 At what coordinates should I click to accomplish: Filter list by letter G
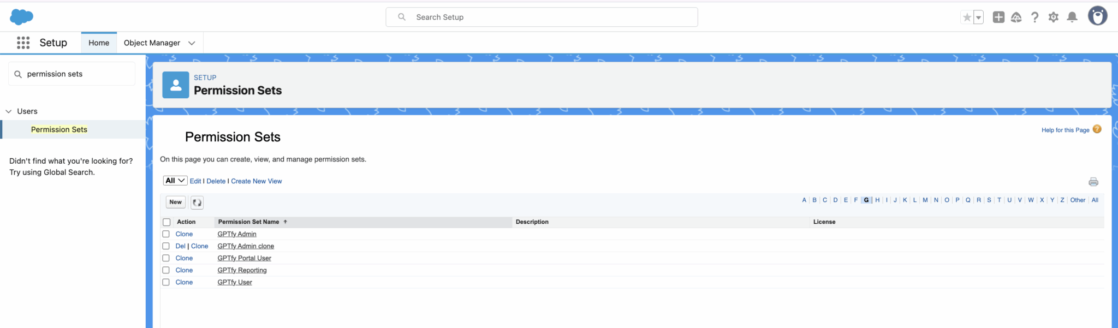(866, 200)
